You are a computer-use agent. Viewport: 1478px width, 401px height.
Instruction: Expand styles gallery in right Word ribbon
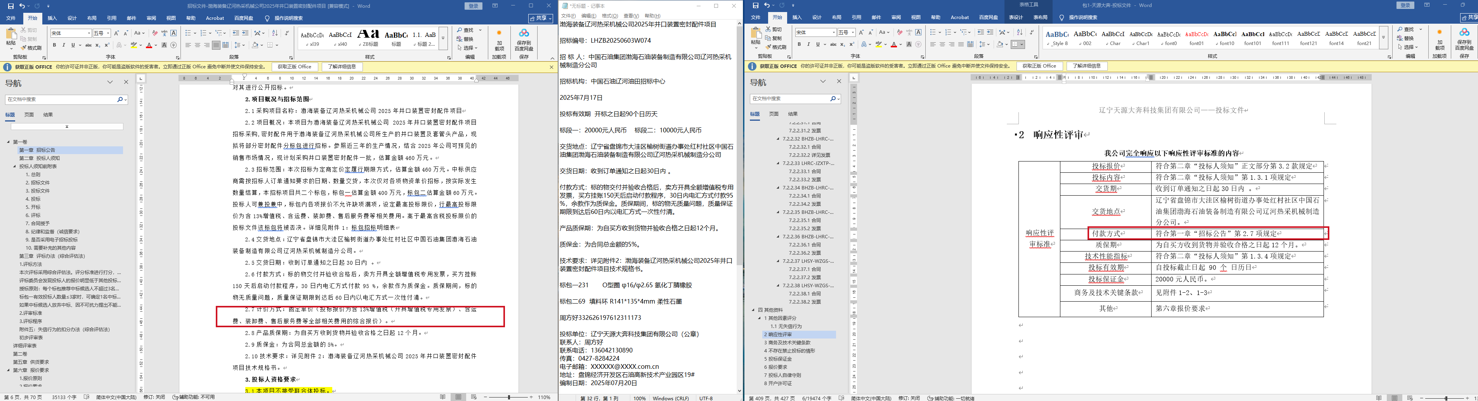point(1383,38)
